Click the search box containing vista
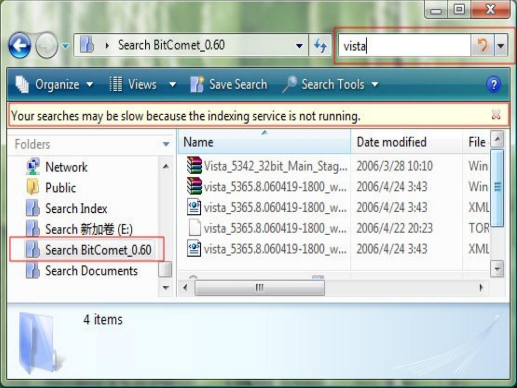Viewport: 517px width, 388px height. click(x=404, y=46)
